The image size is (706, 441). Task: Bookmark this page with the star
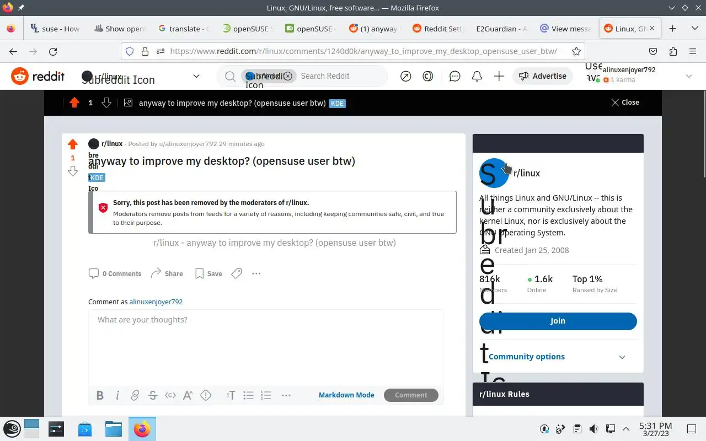tap(576, 51)
